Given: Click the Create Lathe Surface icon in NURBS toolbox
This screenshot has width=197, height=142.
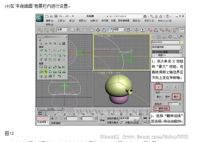Looking at the screenshot, I should click(x=46, y=72).
